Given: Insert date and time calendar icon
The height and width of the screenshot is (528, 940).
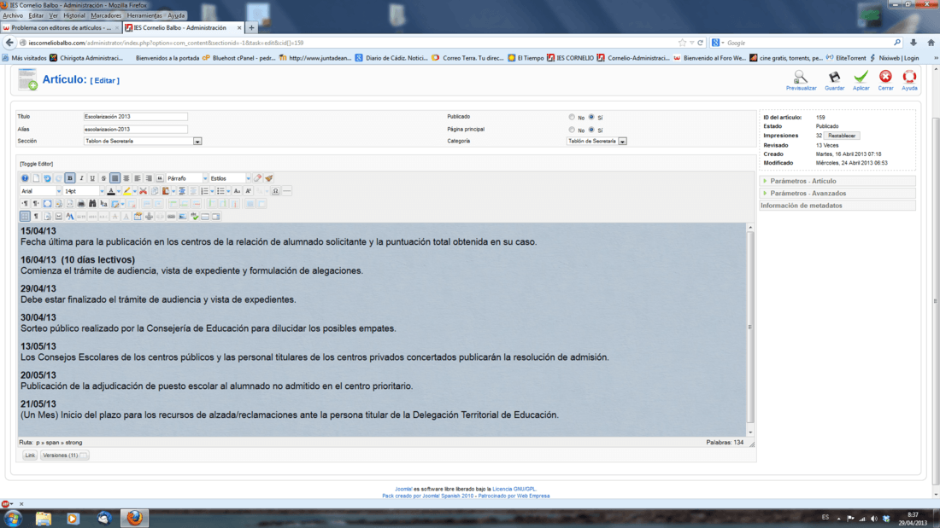Looking at the screenshot, I should [x=138, y=216].
